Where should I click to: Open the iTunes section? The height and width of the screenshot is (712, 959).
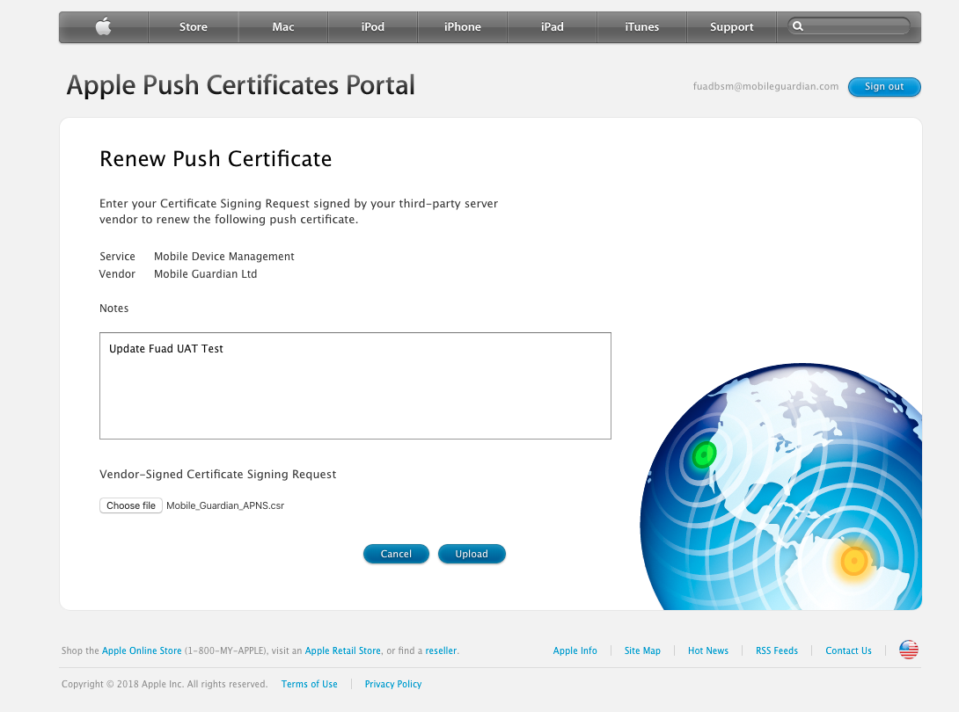tap(641, 27)
